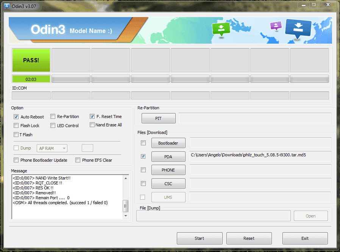Click the Odin3 title bar app icon
Image resolution: width=340 pixels, height=252 pixels.
click(7, 6)
